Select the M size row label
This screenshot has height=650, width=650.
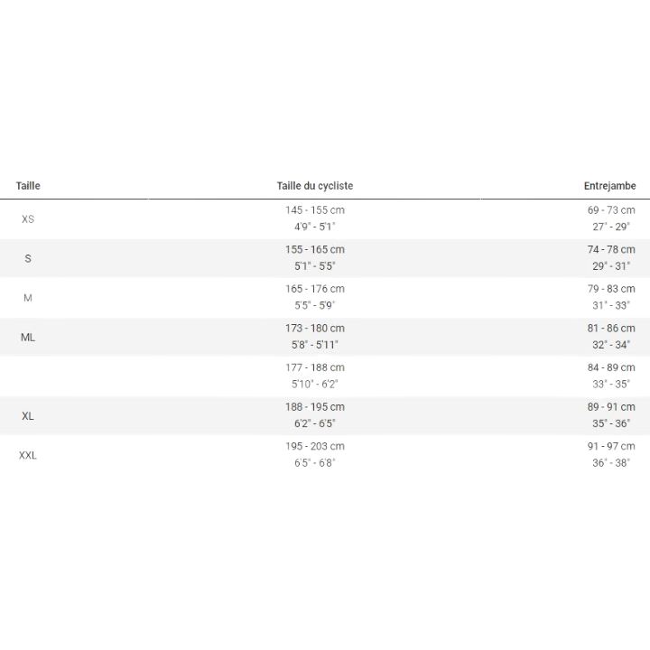pos(28,298)
